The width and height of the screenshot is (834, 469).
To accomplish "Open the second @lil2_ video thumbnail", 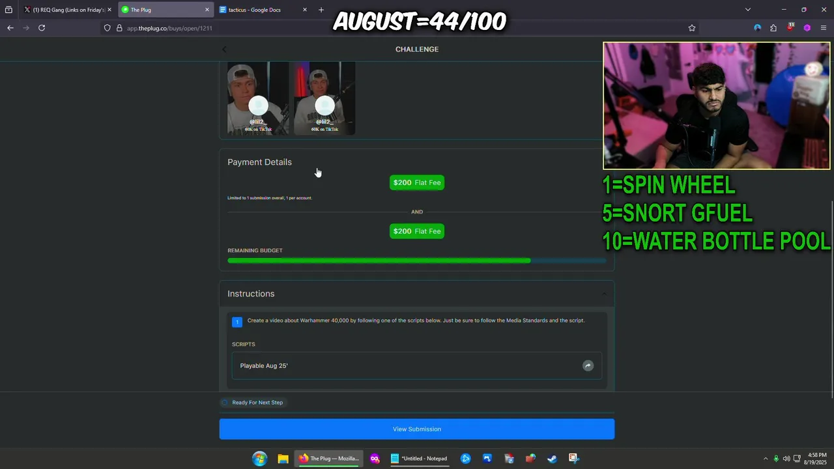I will 324,98.
